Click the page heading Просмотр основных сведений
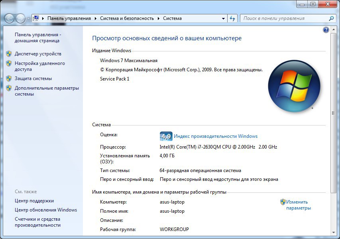Screen dimensions: 340x239 point(167,38)
